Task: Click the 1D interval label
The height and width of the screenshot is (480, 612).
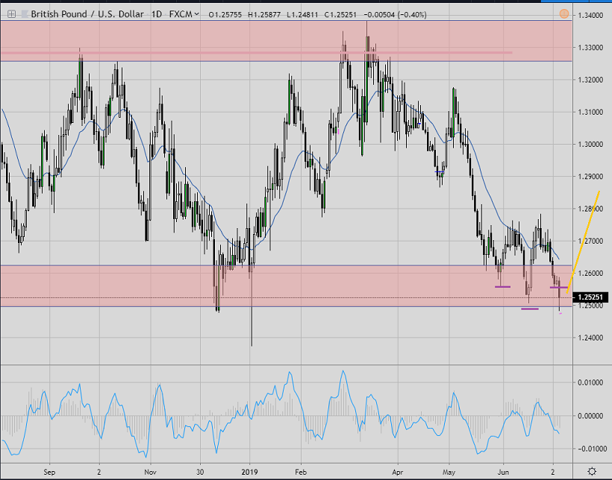Action: click(x=157, y=14)
